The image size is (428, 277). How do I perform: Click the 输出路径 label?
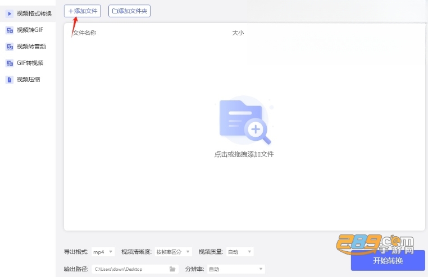click(x=76, y=269)
